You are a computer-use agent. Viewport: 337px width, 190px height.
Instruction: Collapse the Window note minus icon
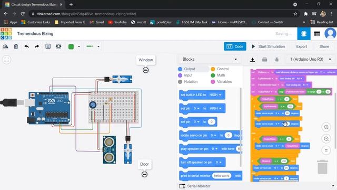(x=146, y=70)
